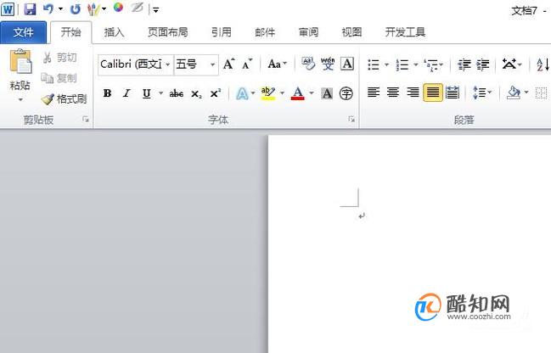Click in the blank document page

409,244
